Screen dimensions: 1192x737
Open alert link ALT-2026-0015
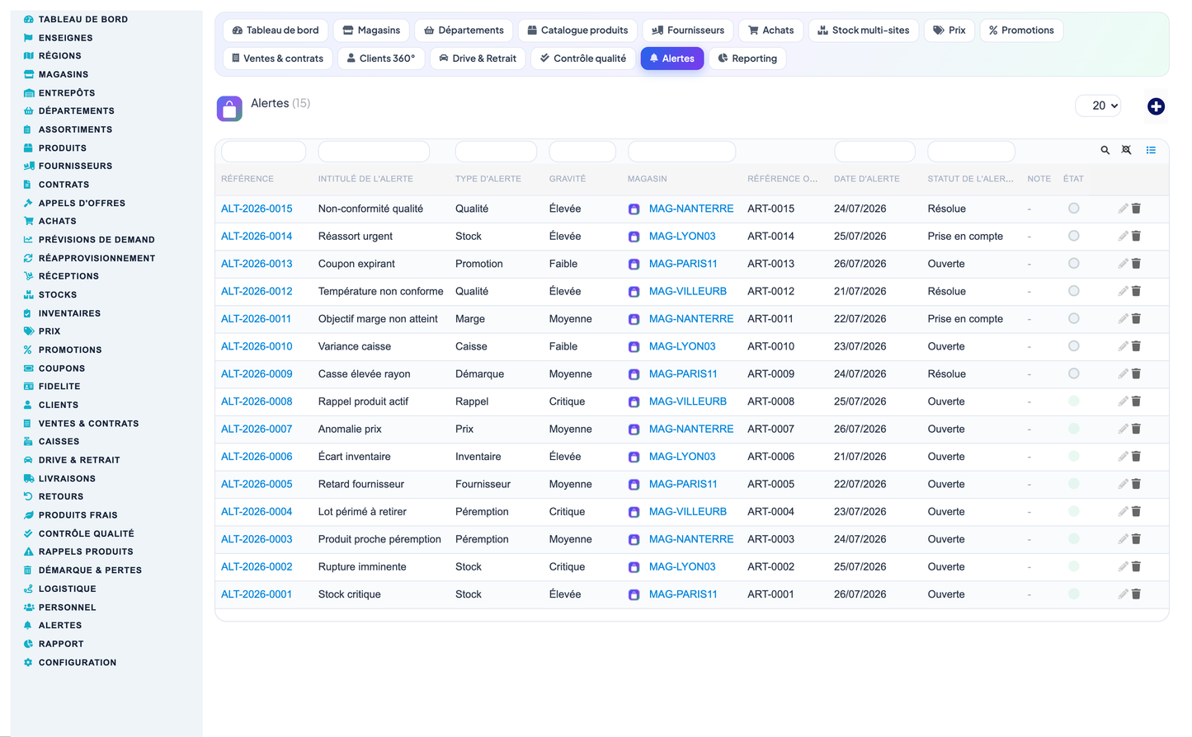pos(257,209)
